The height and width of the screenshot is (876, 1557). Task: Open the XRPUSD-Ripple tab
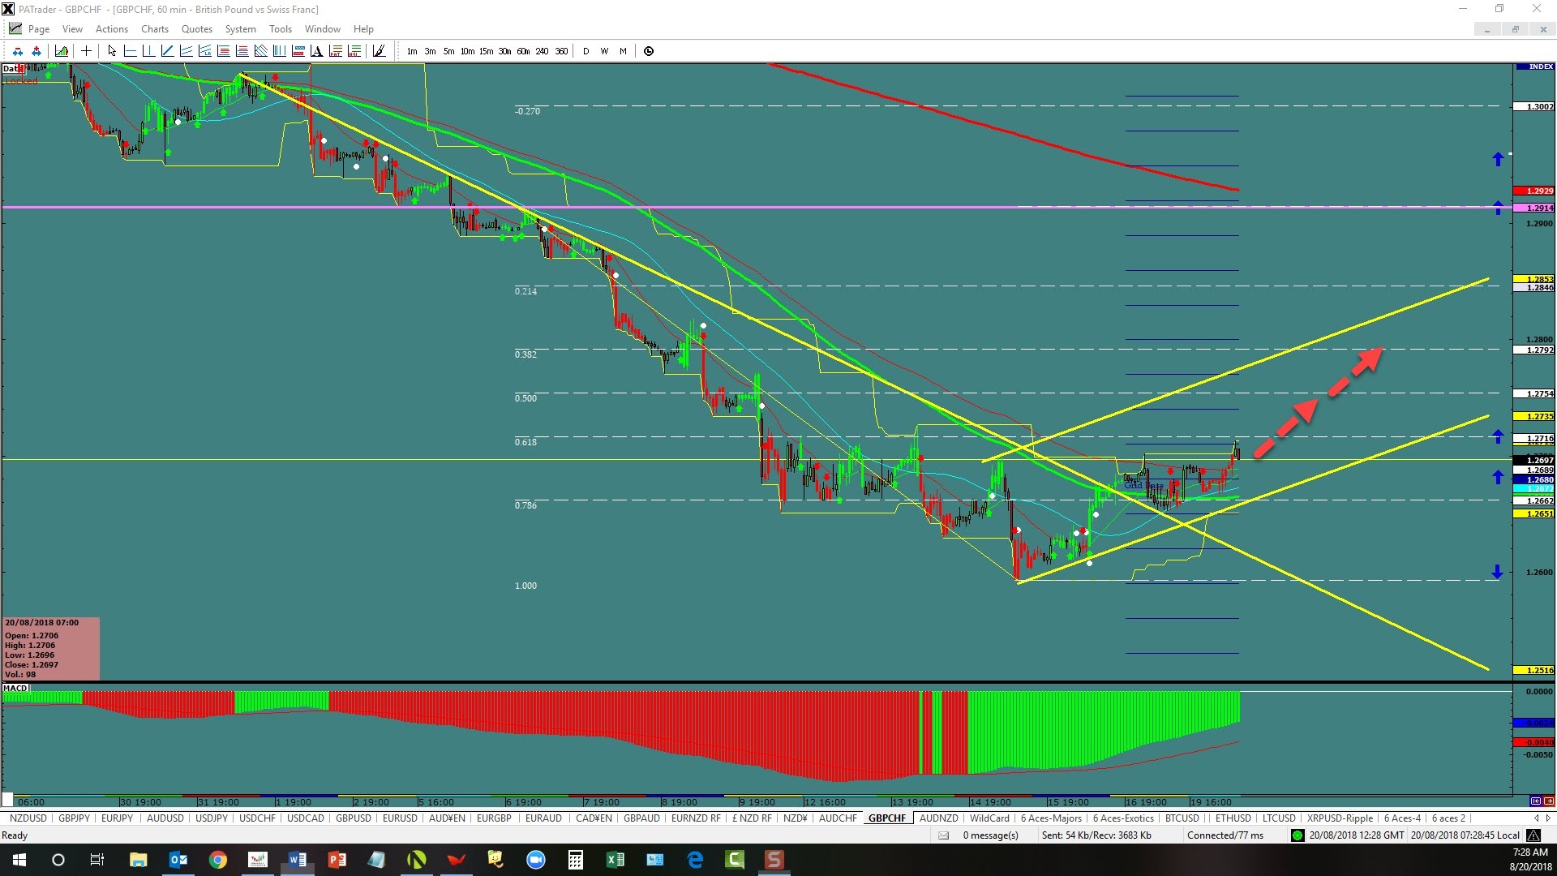click(x=1340, y=818)
